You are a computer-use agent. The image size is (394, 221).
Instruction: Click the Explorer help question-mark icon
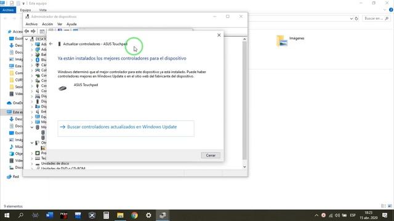point(391,10)
